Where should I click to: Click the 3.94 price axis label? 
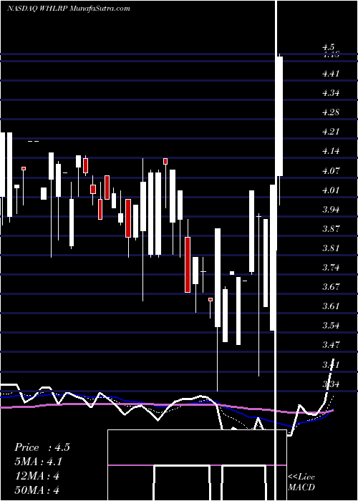331,209
